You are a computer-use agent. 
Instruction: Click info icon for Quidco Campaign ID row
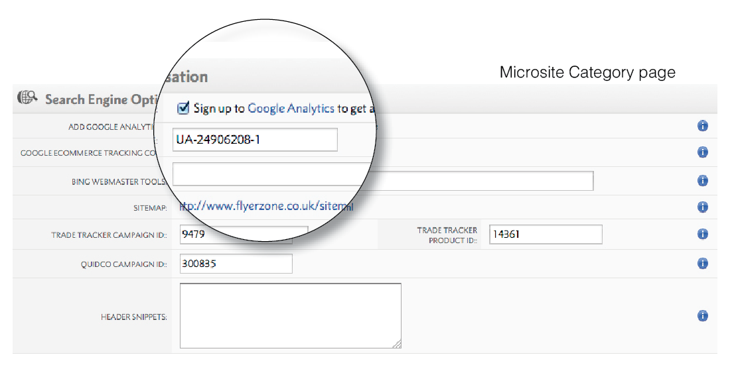point(702,264)
